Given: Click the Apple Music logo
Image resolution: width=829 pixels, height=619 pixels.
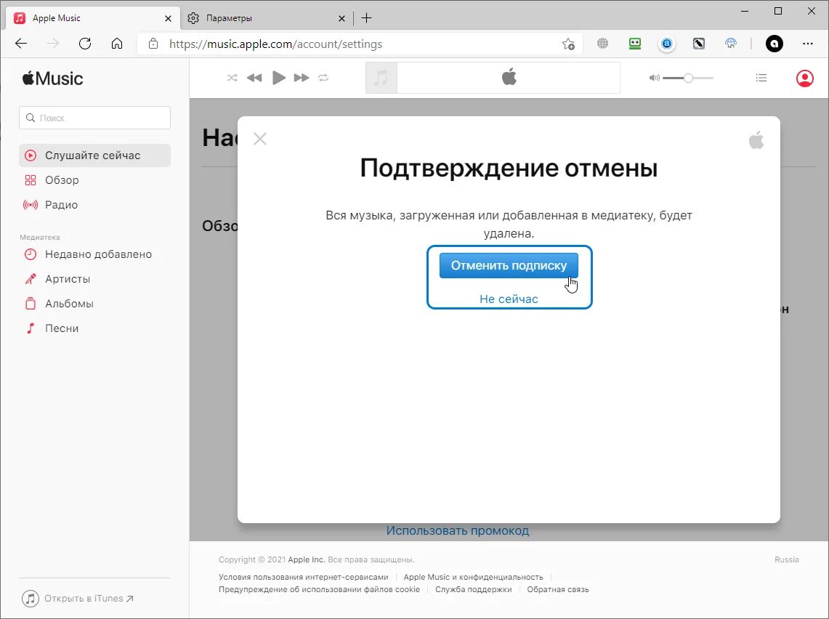Looking at the screenshot, I should pyautogui.click(x=52, y=78).
